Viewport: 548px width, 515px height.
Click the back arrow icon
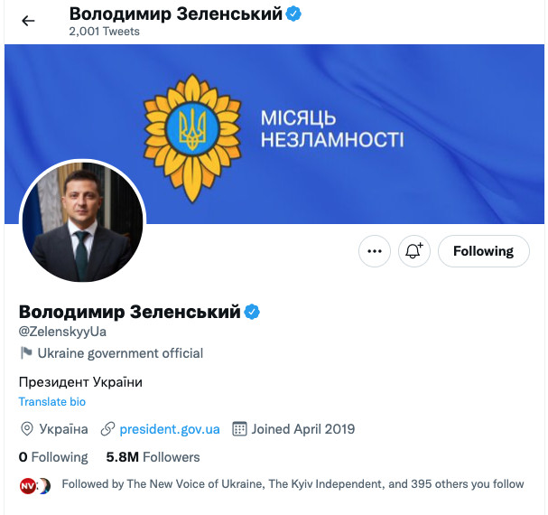coord(29,21)
